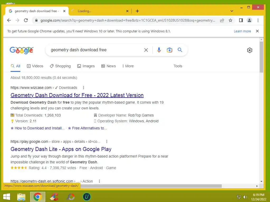Image resolution: width=270 pixels, height=202 pixels.
Task: Open a new browser tab
Action: tap(137, 11)
